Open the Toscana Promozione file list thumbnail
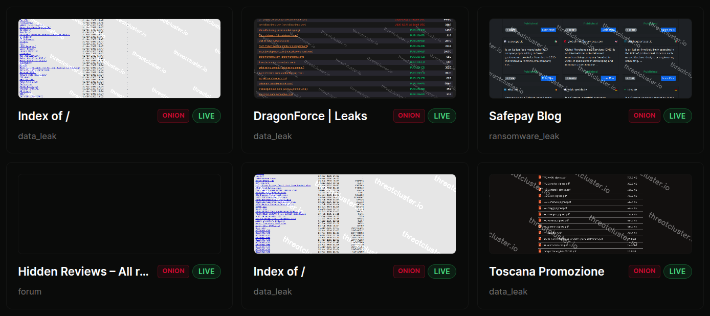 [x=590, y=214]
